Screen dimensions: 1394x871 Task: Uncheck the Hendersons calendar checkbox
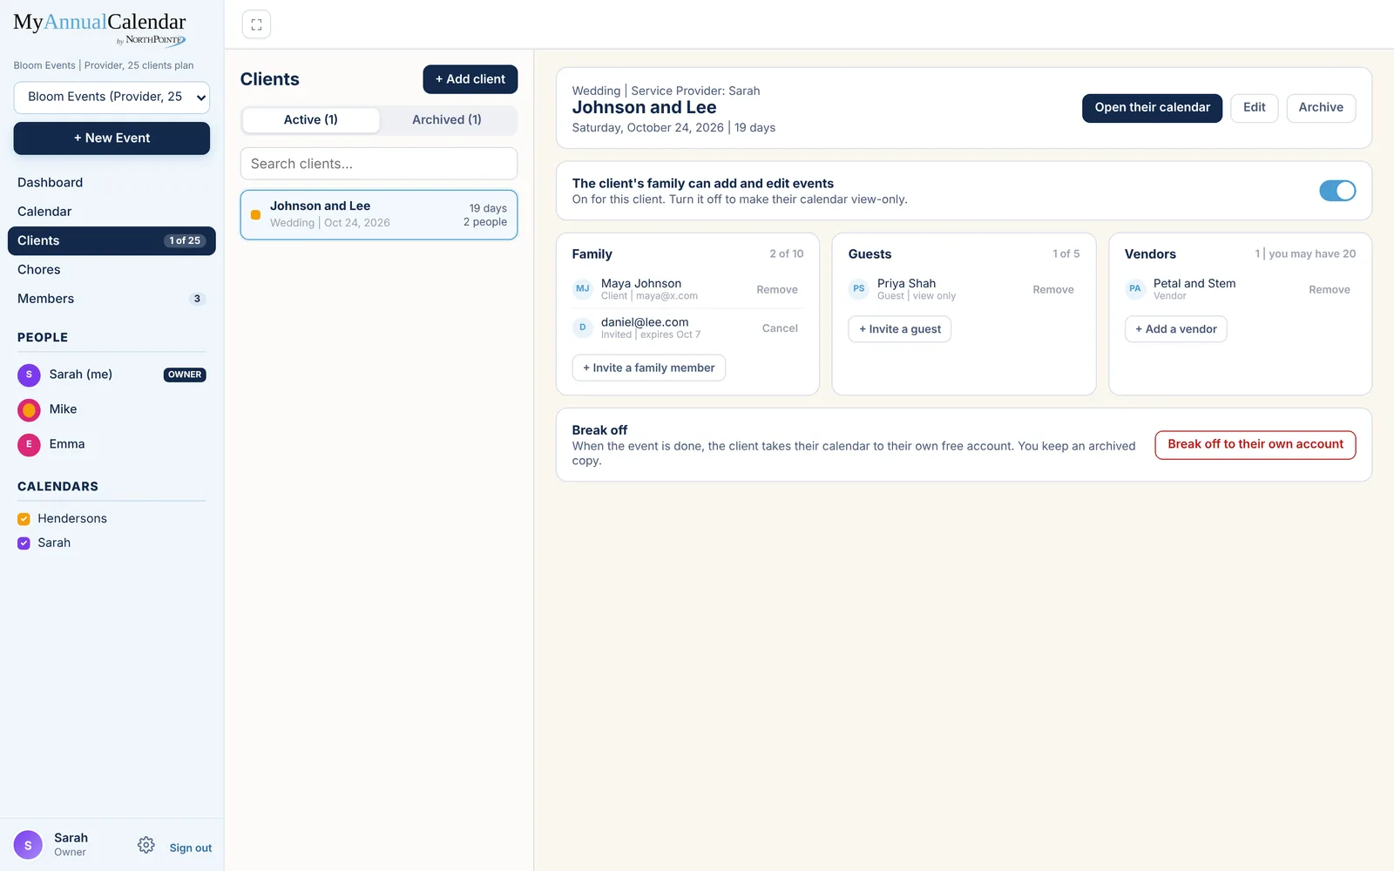tap(24, 519)
